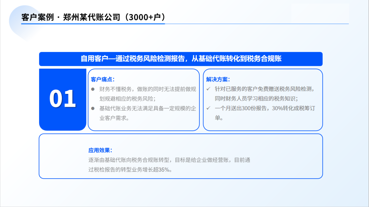
Task: Click the blue underline beneath the slide title
Action: point(93,24)
